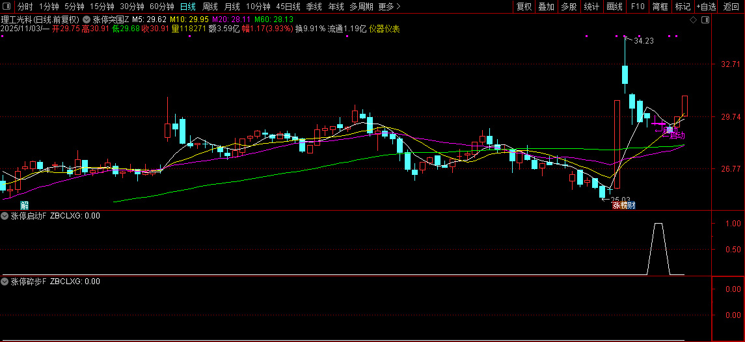Activate the 画线 drawing tools

[614, 7]
